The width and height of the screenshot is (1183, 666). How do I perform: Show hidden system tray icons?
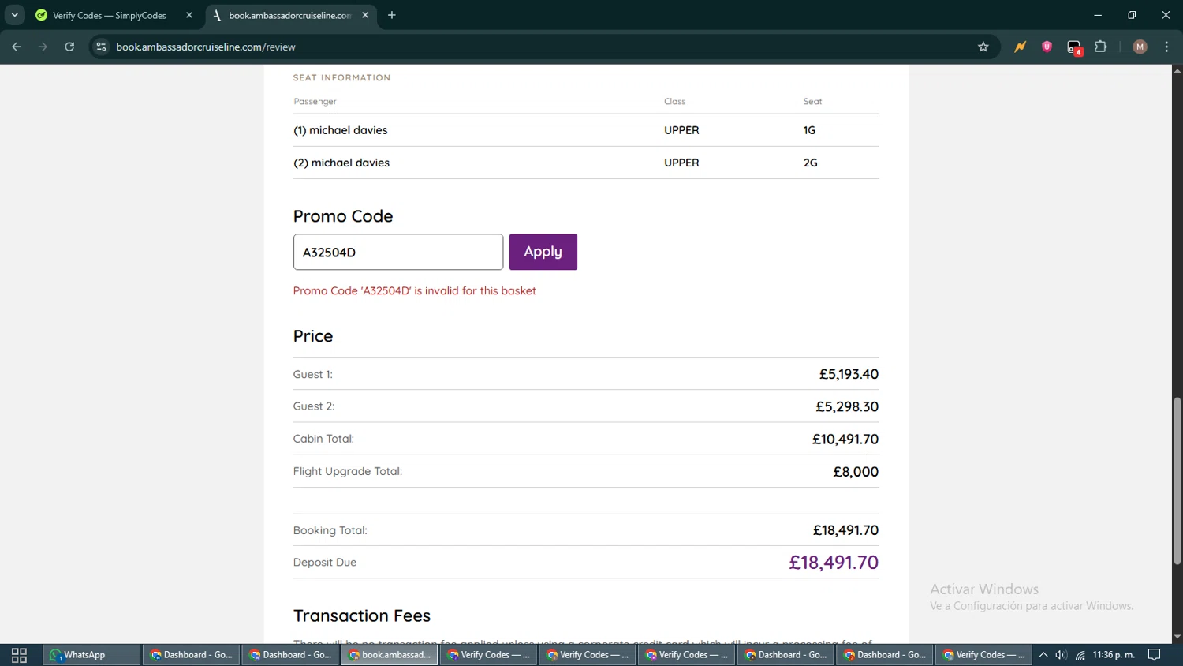[1043, 655]
